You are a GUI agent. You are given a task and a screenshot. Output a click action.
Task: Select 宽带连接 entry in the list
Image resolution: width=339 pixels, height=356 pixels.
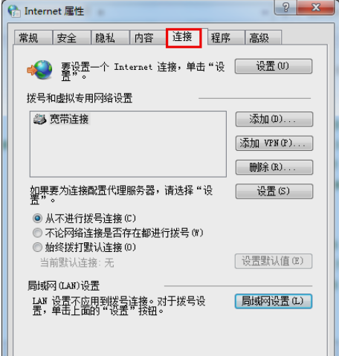click(62, 119)
